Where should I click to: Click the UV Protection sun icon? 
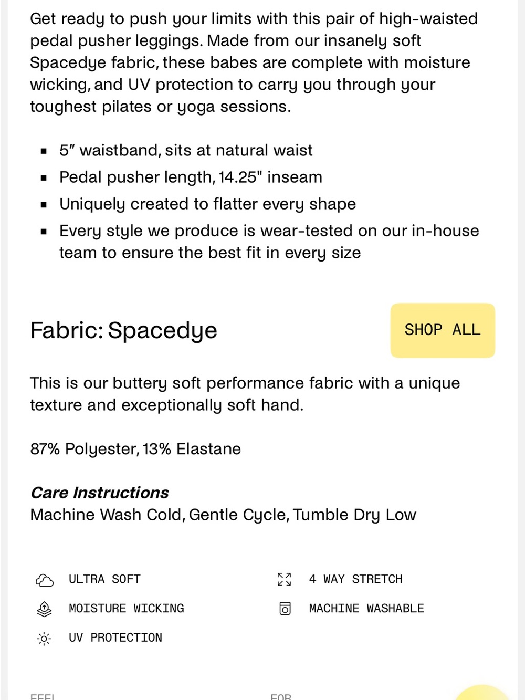(45, 639)
